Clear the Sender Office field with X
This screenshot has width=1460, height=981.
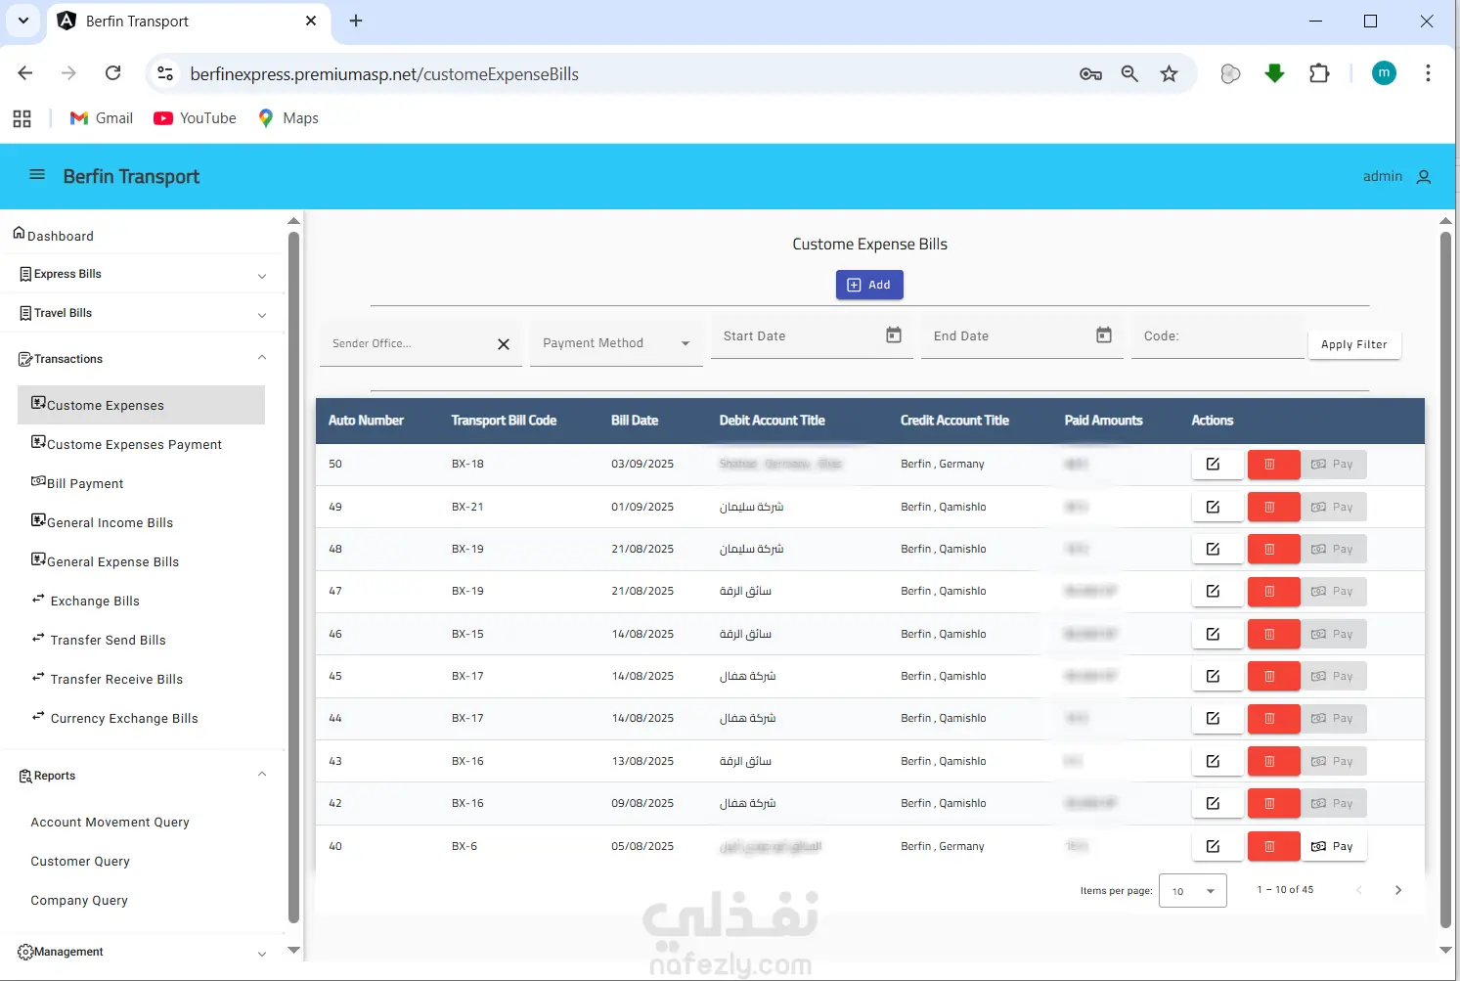tap(504, 344)
